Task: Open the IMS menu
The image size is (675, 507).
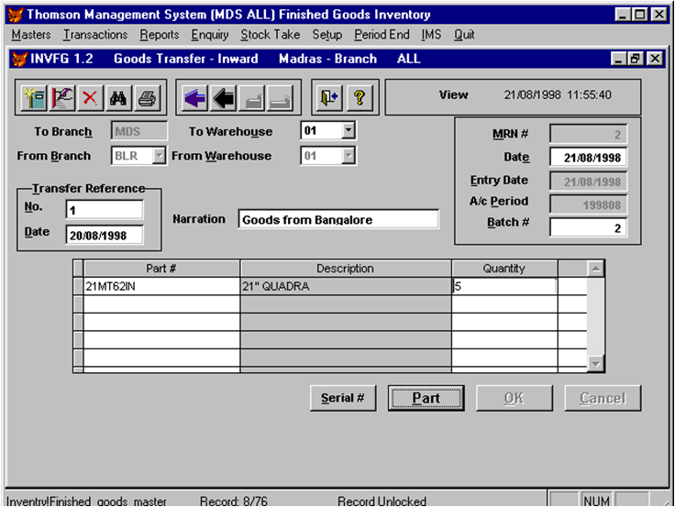Action: 431,35
